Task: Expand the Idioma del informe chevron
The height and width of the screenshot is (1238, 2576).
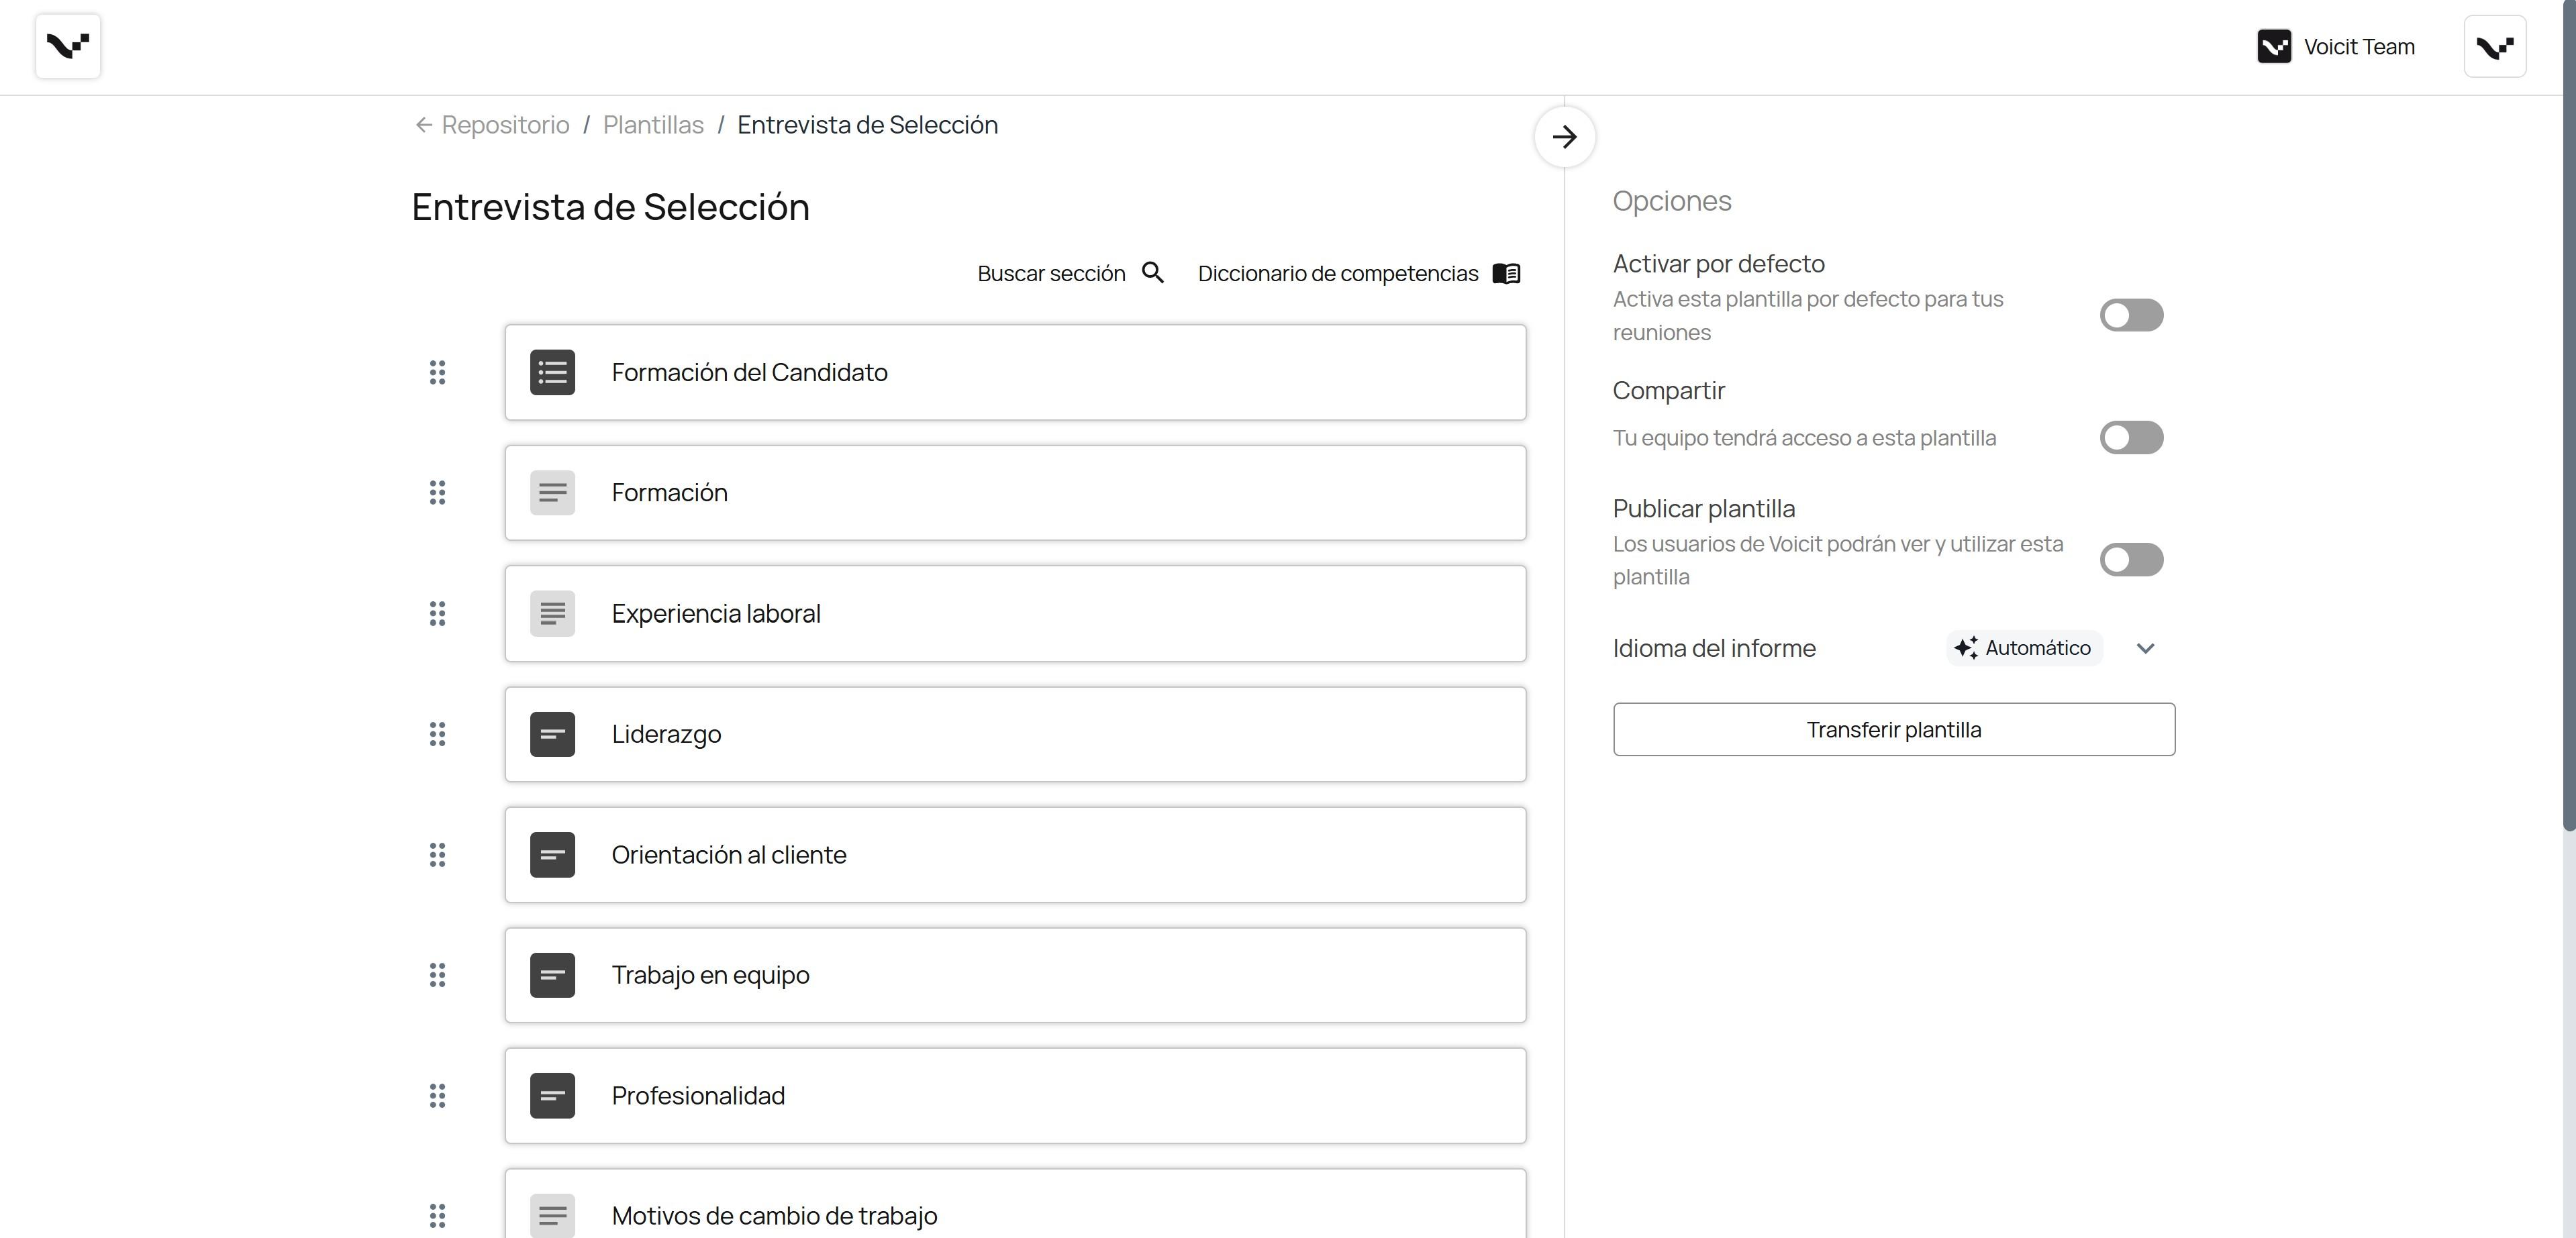Action: [x=2145, y=648]
